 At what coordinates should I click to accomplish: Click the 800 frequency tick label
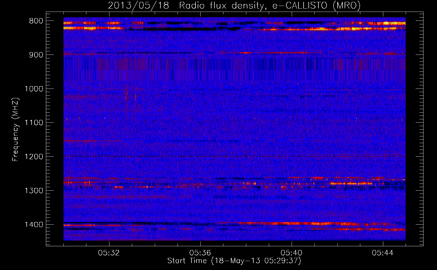36,21
